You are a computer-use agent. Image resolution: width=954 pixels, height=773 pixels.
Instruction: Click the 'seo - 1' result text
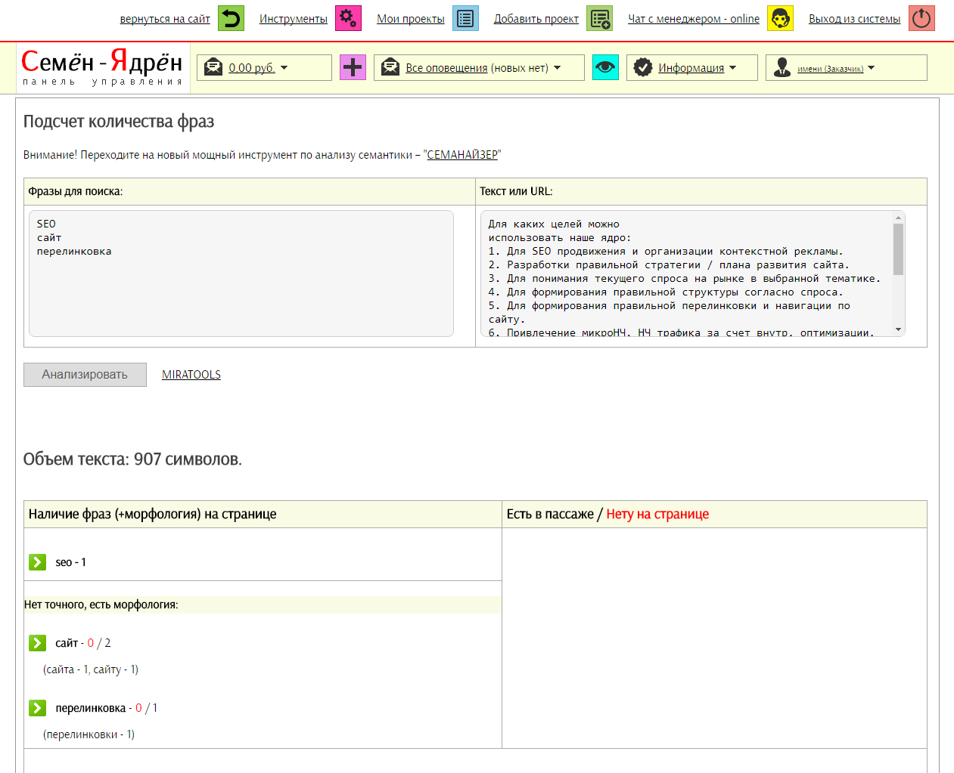click(71, 562)
